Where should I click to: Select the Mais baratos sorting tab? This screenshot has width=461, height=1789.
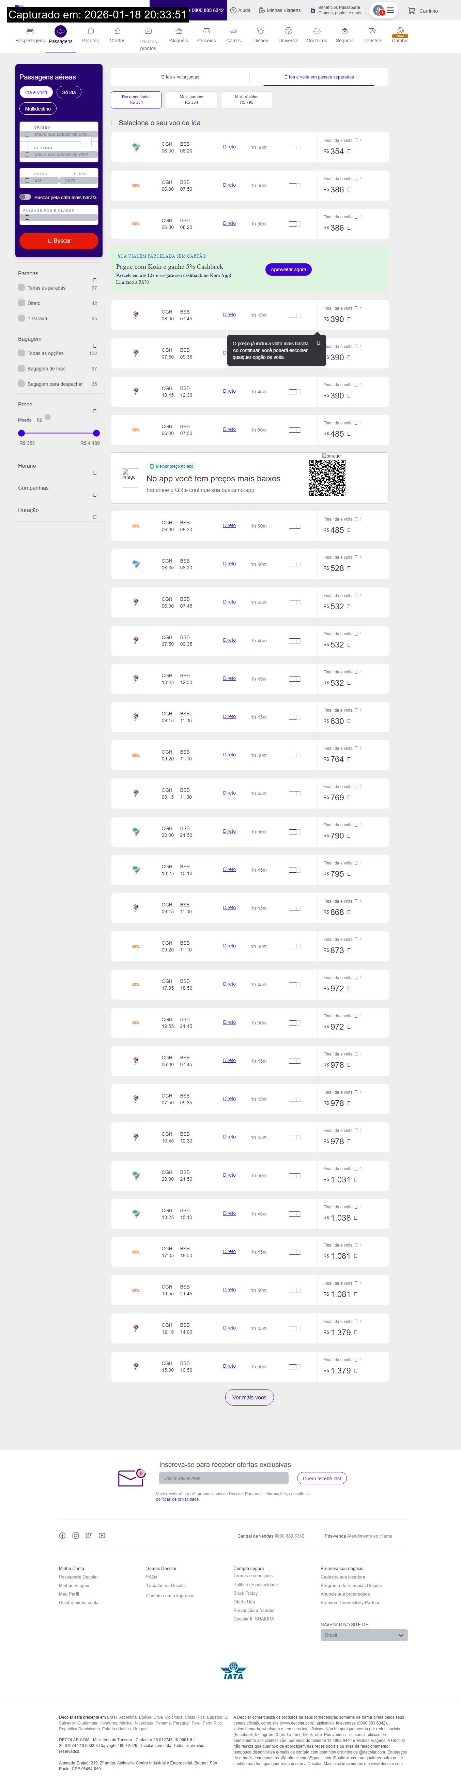(x=191, y=99)
